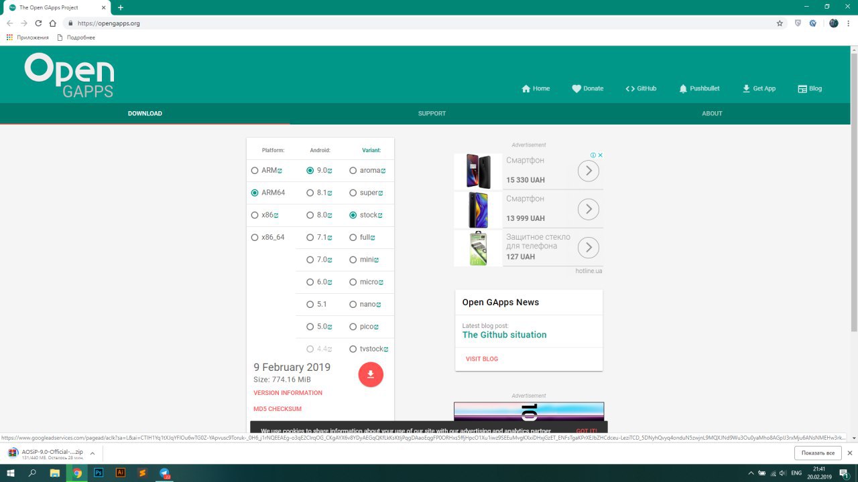Open File Explorer in the taskbar
The width and height of the screenshot is (858, 482).
(x=55, y=473)
